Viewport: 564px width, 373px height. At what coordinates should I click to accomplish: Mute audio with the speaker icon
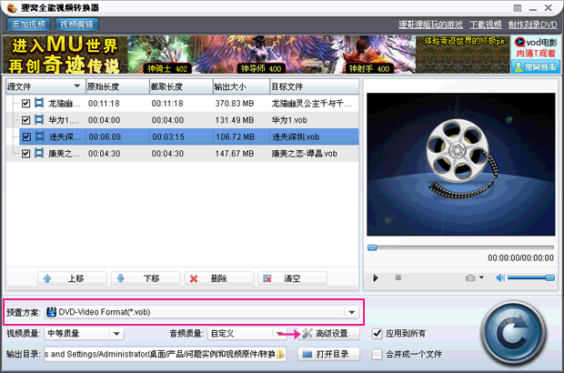click(x=497, y=277)
